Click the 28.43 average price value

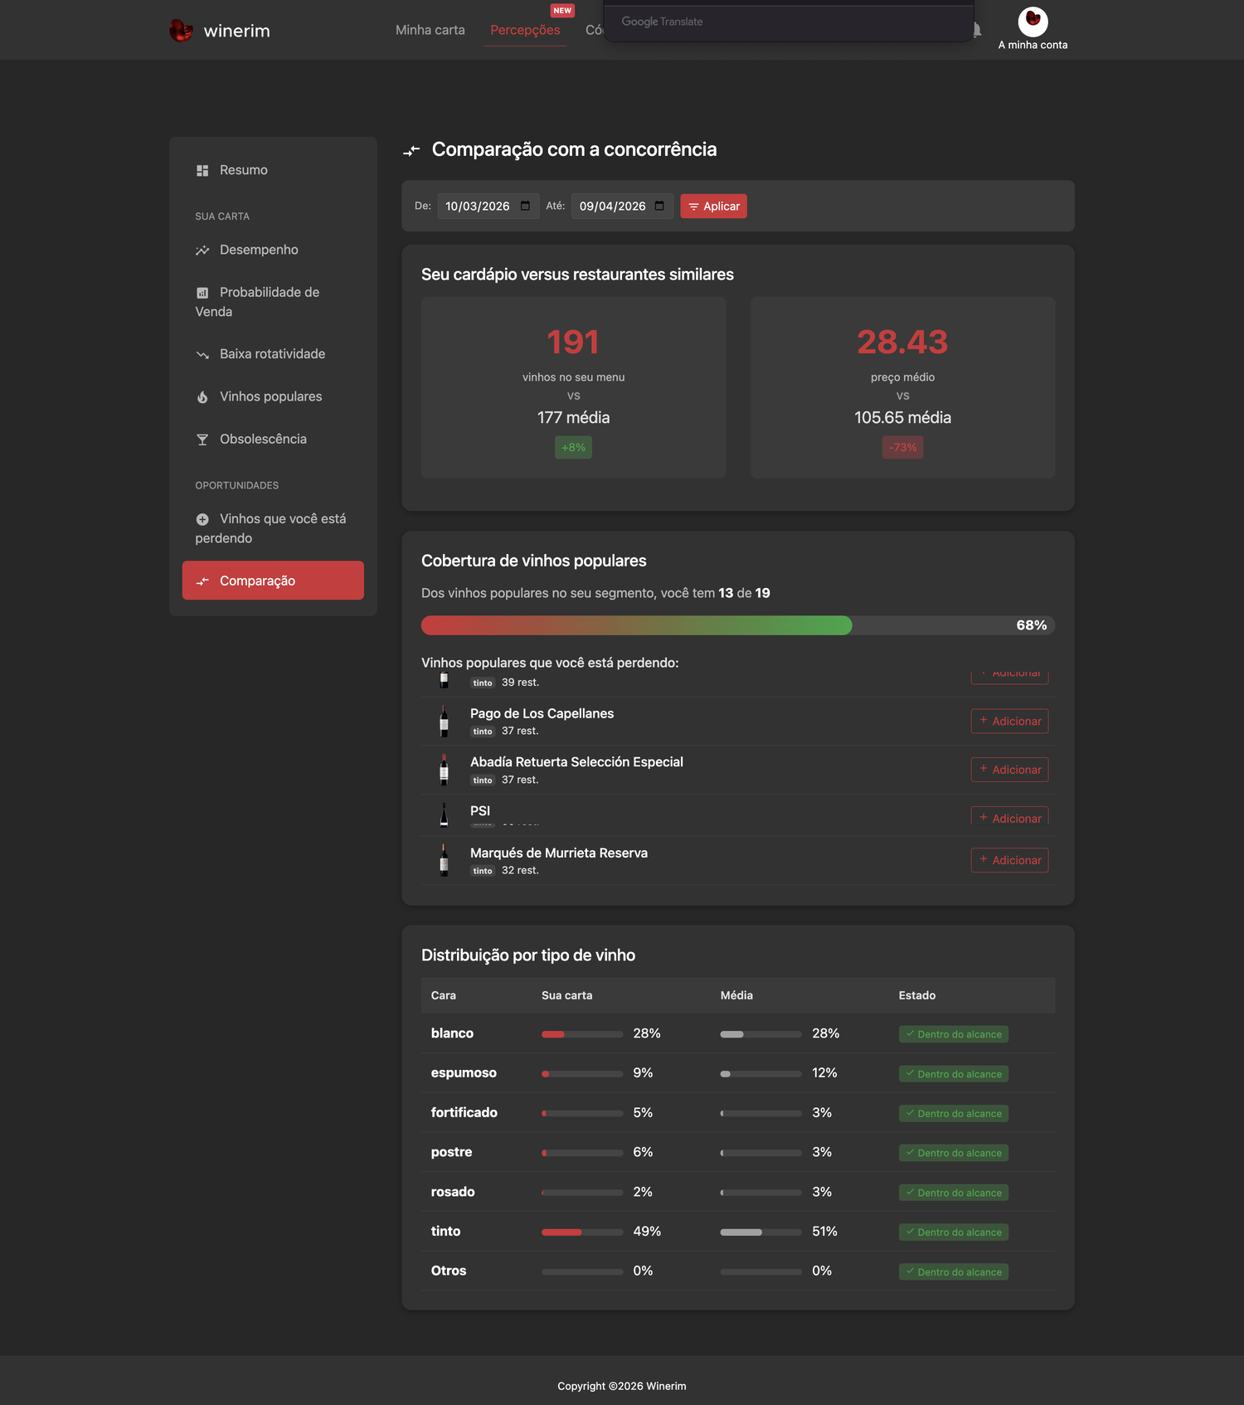pyautogui.click(x=902, y=342)
